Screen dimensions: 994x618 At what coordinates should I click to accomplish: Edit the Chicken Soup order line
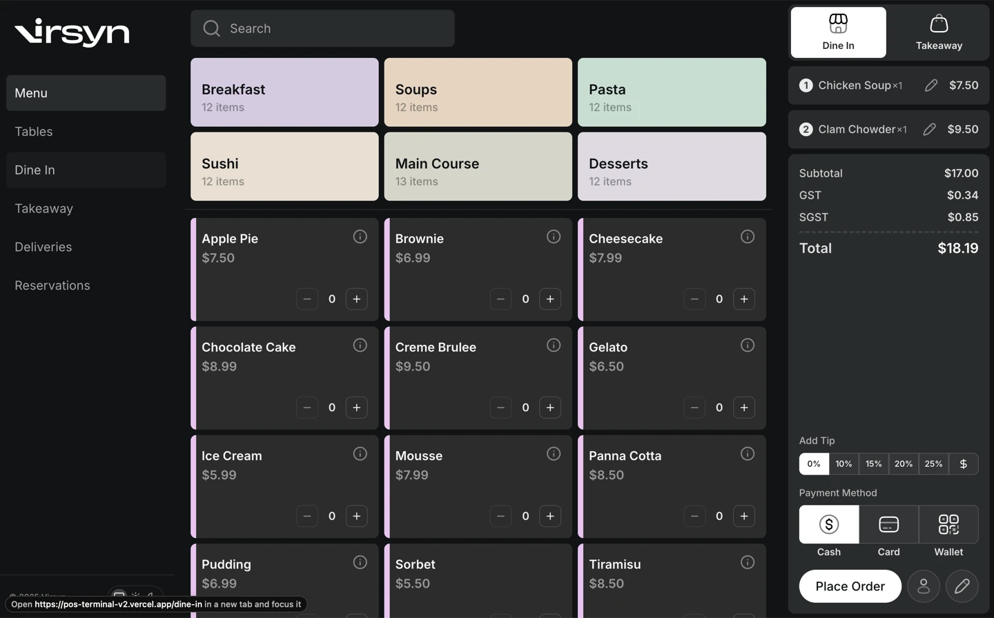[x=931, y=86]
